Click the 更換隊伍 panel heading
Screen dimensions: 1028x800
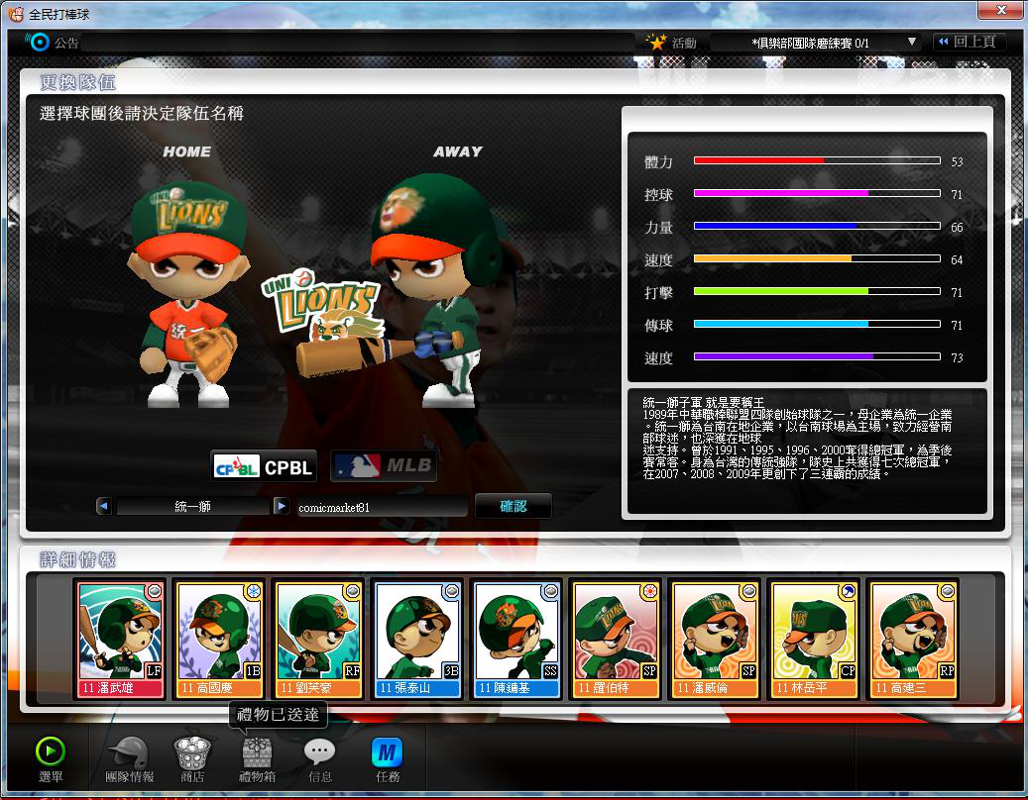coord(78,82)
